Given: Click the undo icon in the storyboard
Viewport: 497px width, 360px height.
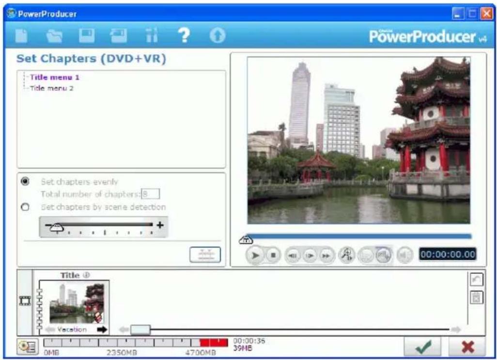Looking at the screenshot, I should click(x=476, y=280).
